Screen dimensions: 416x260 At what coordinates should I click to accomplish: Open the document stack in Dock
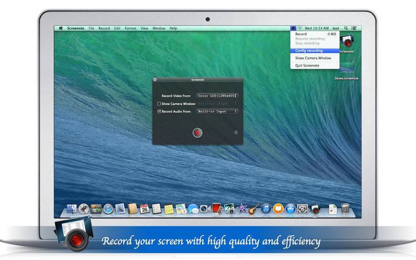coord(333,209)
